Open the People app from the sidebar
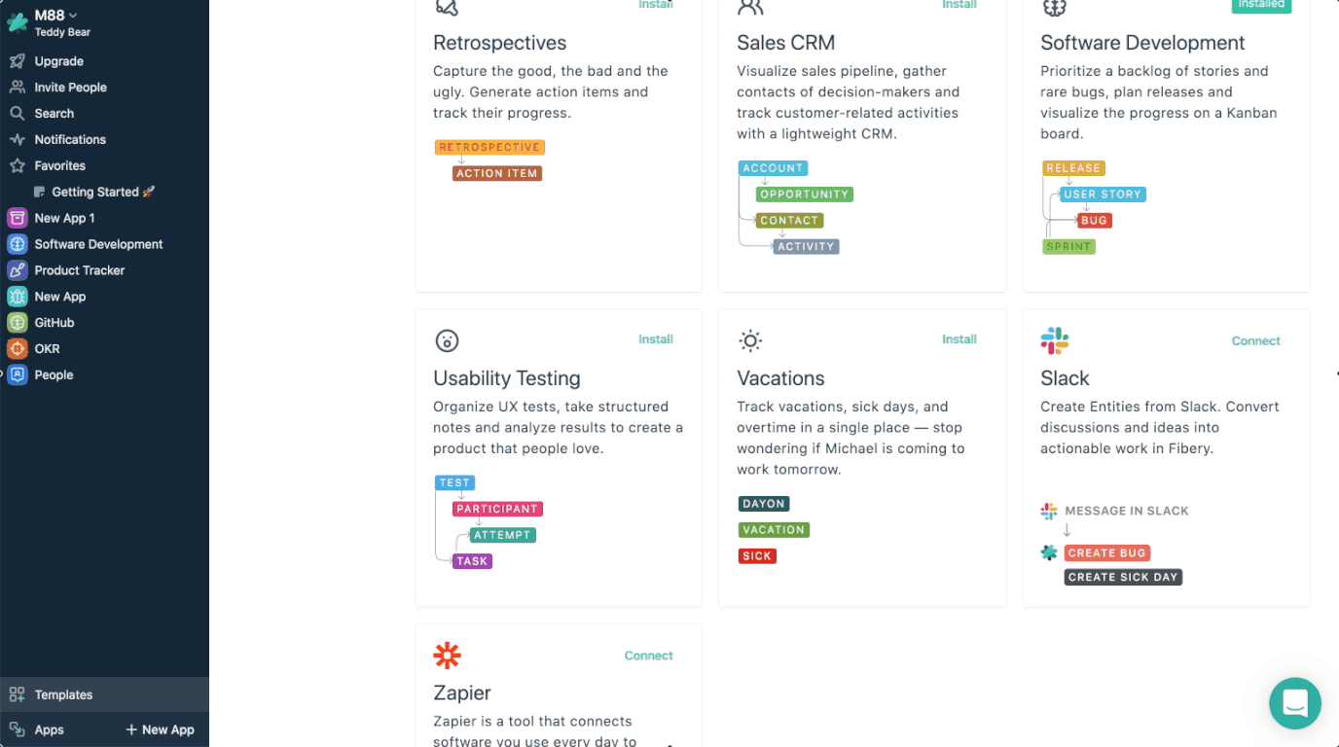 54,374
